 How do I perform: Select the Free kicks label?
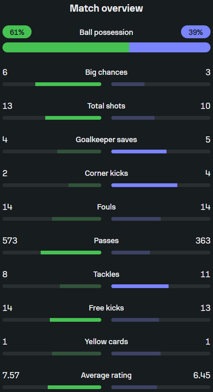coord(106,308)
